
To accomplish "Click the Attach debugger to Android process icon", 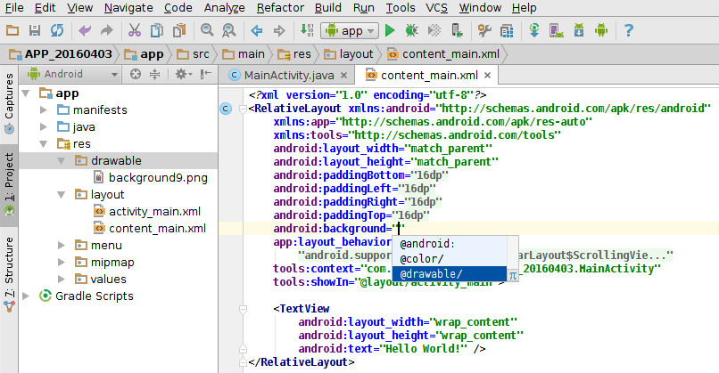I will click(457, 30).
